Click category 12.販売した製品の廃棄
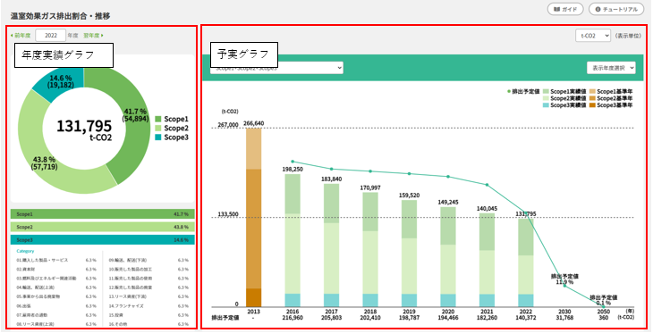The height and width of the screenshot is (333, 653). [x=131, y=287]
